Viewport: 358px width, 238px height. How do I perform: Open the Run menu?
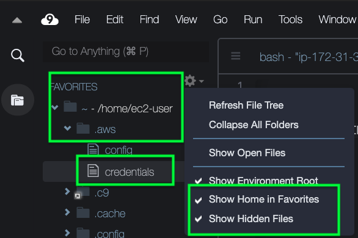[253, 20]
